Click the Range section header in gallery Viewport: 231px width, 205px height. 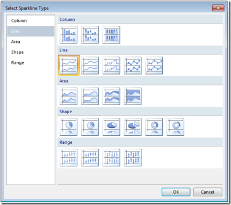pyautogui.click(x=140, y=142)
